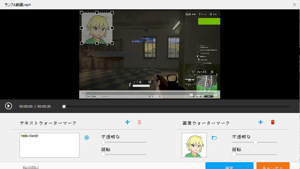Select the image watermark thumbnail preview
This screenshot has width=300, height=169.
194,145
